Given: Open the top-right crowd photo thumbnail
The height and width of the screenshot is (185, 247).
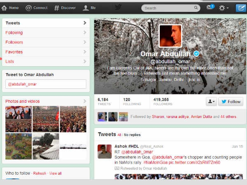Looking at the screenshot, I should pos(73,119).
